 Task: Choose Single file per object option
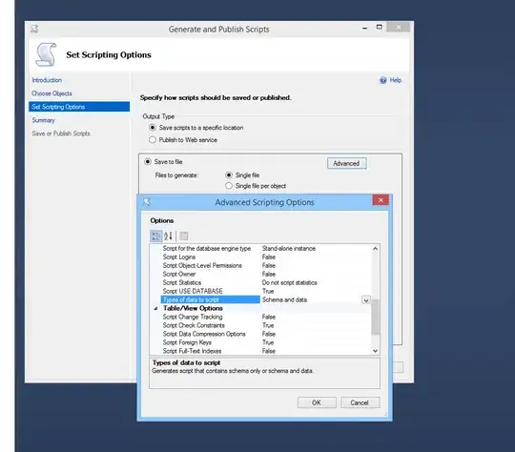229,186
